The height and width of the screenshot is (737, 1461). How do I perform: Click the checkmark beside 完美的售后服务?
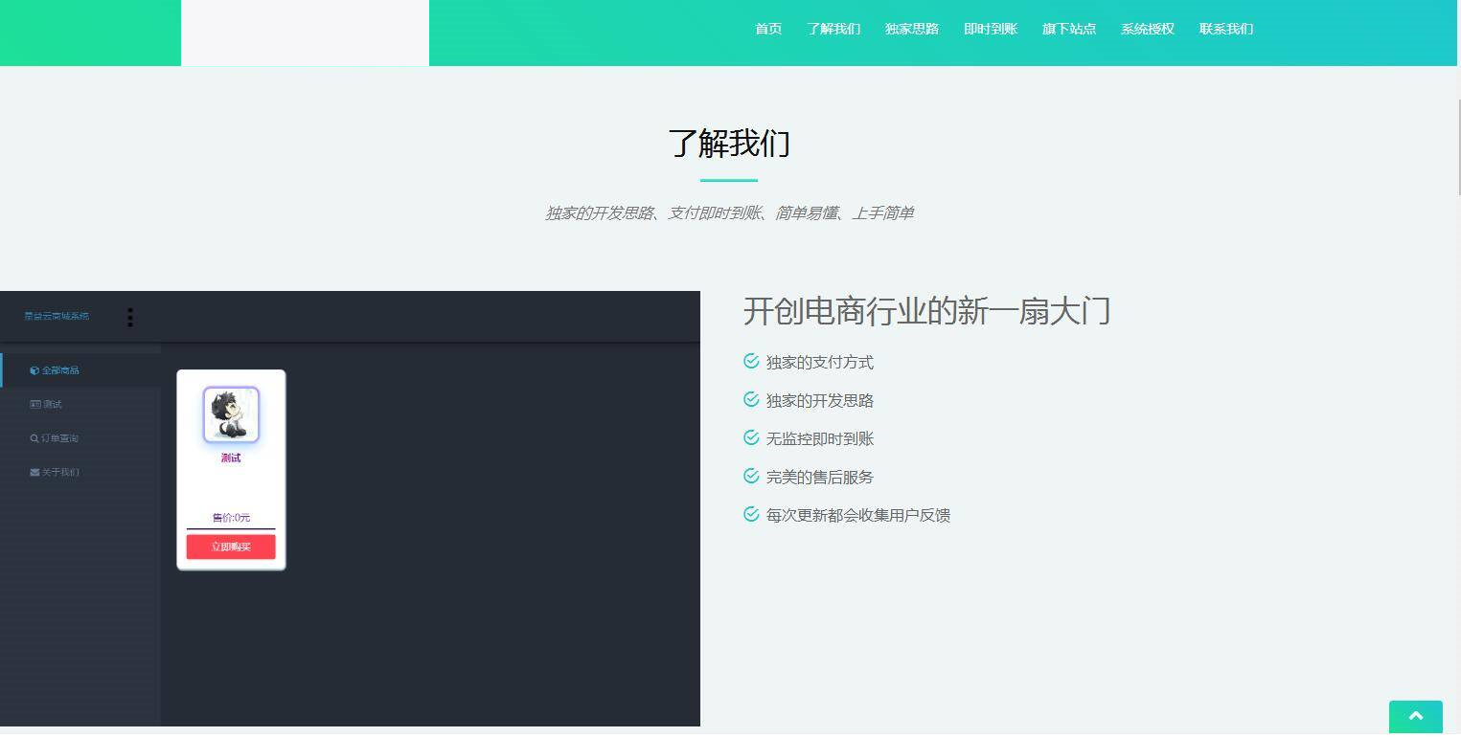click(x=750, y=476)
